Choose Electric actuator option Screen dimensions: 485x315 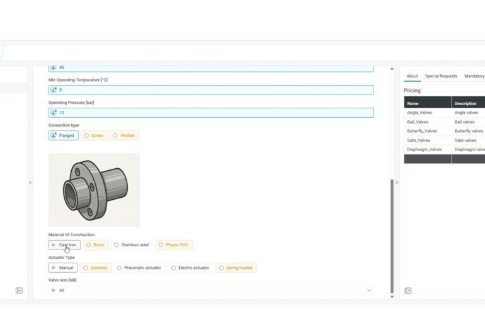coord(190,268)
